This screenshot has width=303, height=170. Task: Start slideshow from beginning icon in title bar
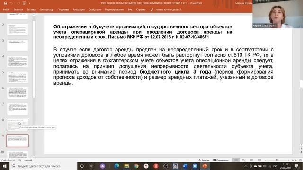coord(24,3)
